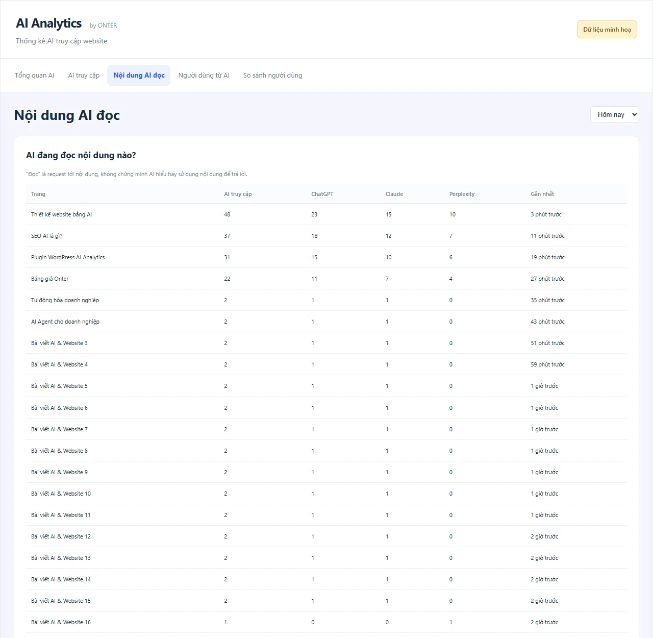Select the Bảng giá Onter row
This screenshot has width=653, height=638.
326,279
